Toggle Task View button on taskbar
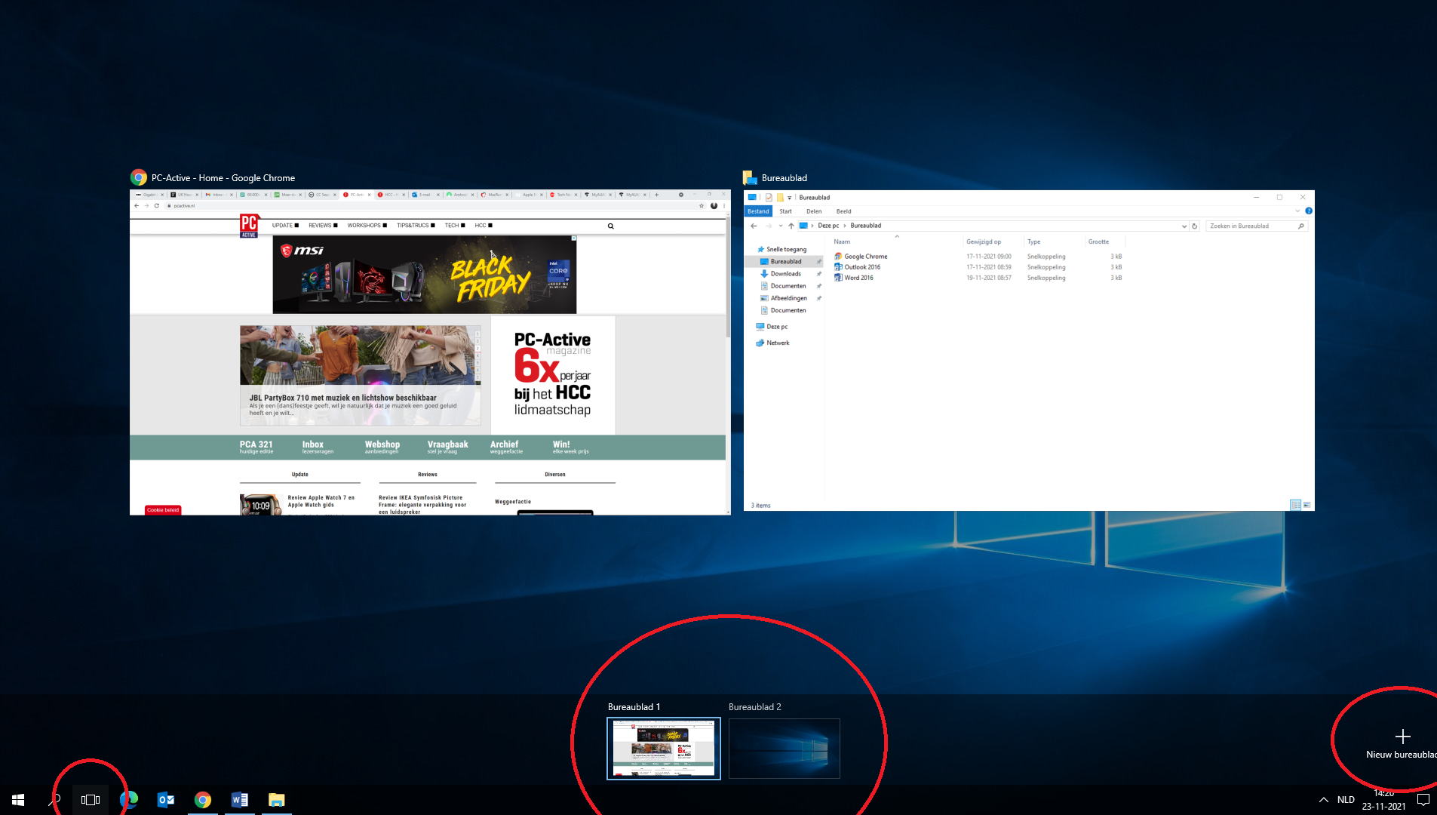1437x815 pixels. (x=91, y=800)
